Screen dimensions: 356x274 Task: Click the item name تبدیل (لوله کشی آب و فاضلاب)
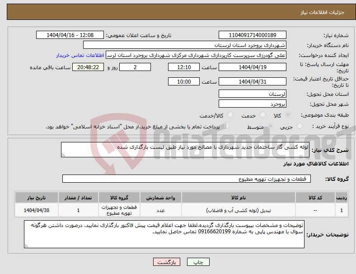coord(239,210)
